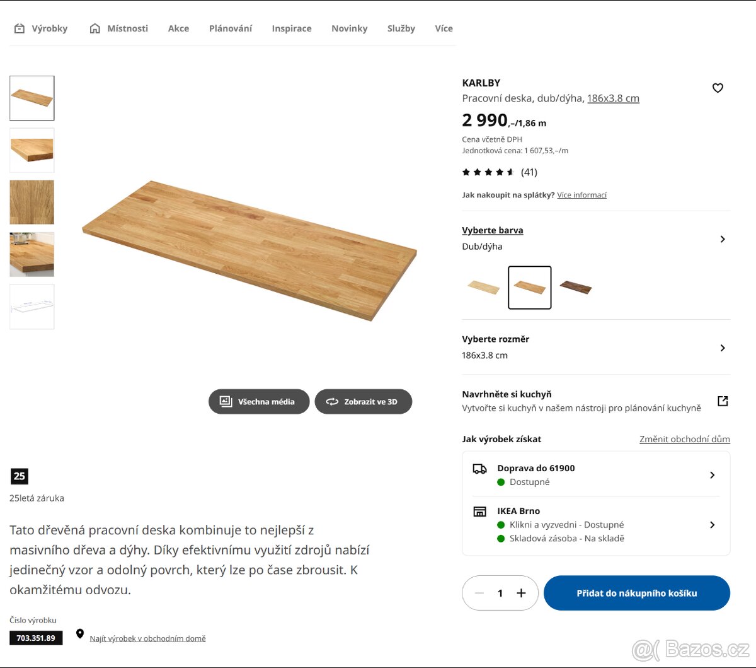Open Všechna média gallery
Screen dimensions: 756x668
point(259,402)
